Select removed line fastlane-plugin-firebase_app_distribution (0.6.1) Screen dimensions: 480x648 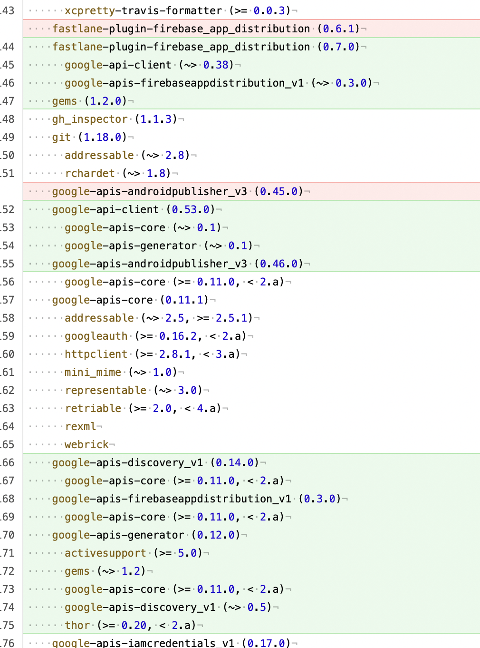(252, 29)
